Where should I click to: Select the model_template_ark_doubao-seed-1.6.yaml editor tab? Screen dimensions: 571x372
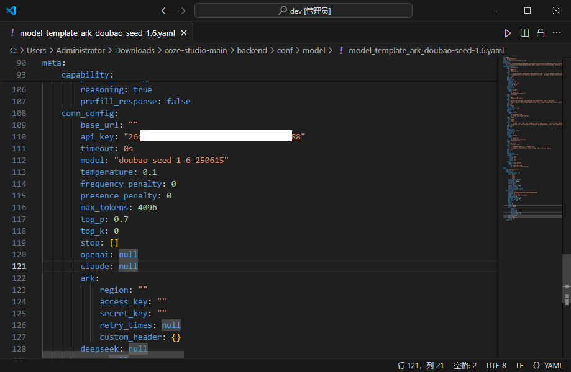pyautogui.click(x=97, y=33)
